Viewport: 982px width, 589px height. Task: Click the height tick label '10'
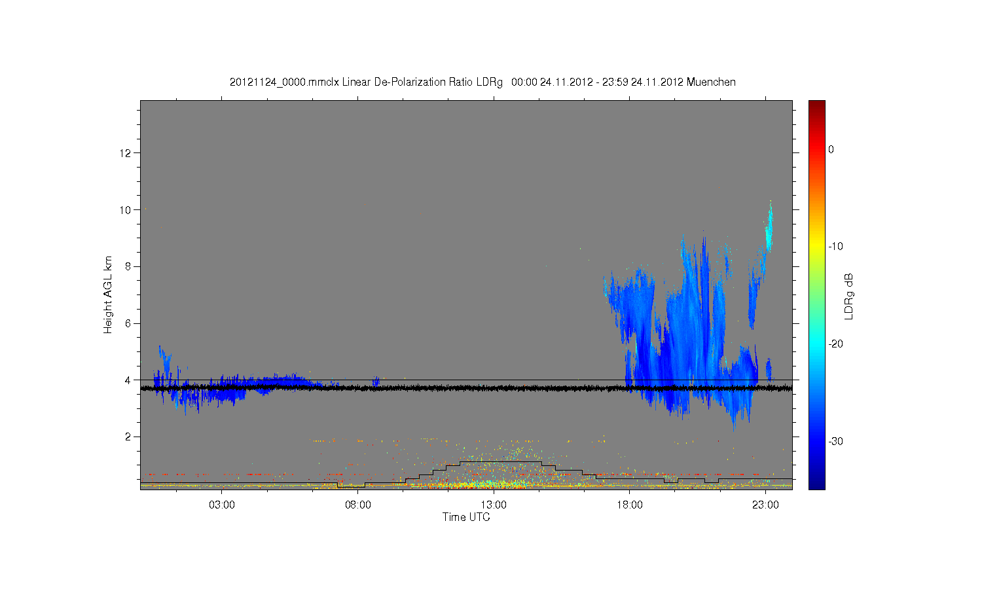(125, 210)
